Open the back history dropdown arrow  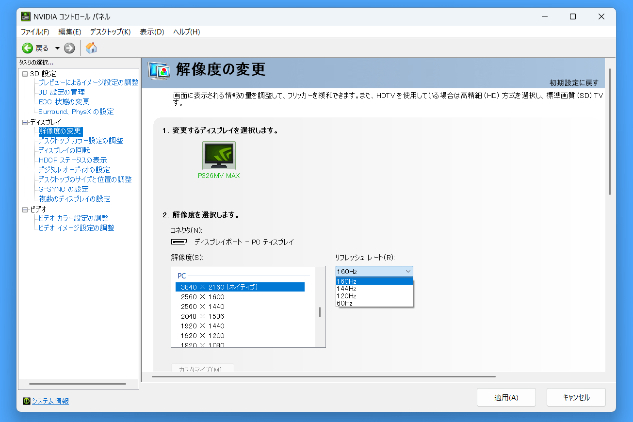click(x=57, y=48)
